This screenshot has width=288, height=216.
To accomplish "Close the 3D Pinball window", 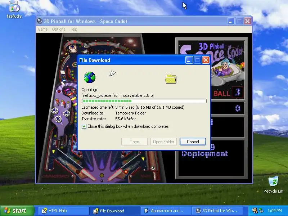I will 247,21.
